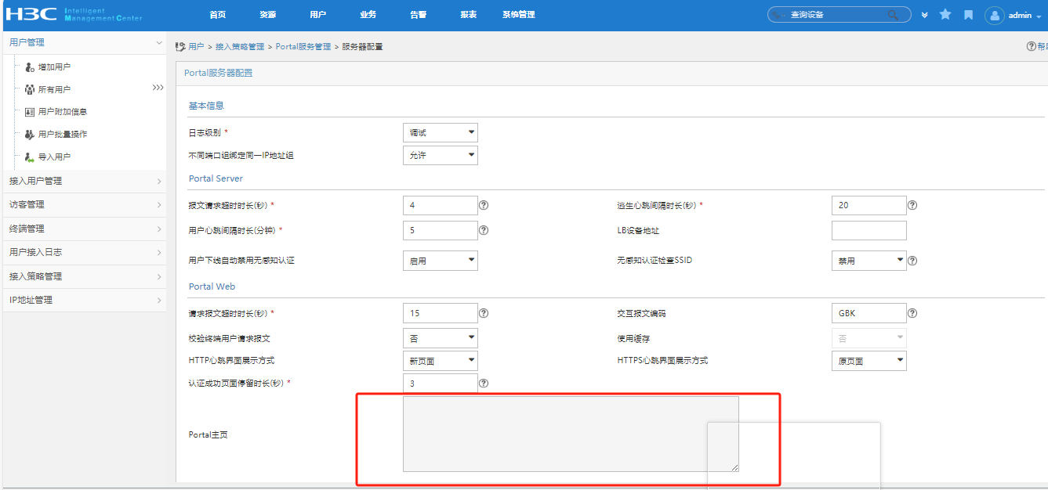
Task: Click the breadcrumb user icon
Action: click(180, 47)
